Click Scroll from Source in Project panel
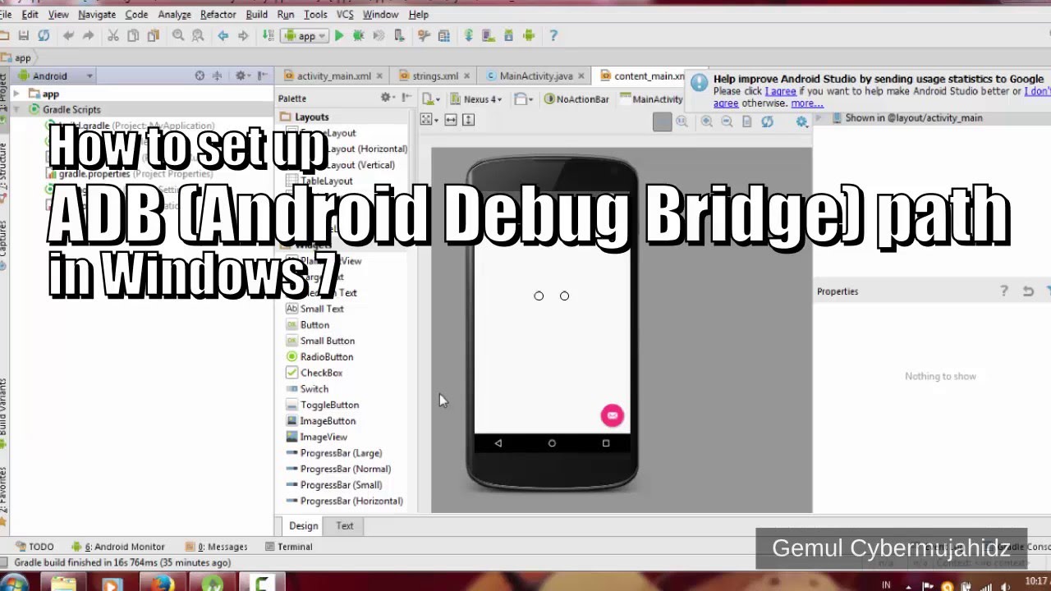Viewport: 1051px width, 591px height. pos(200,76)
